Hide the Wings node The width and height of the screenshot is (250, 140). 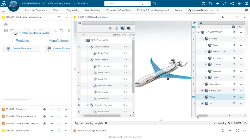[234, 97]
